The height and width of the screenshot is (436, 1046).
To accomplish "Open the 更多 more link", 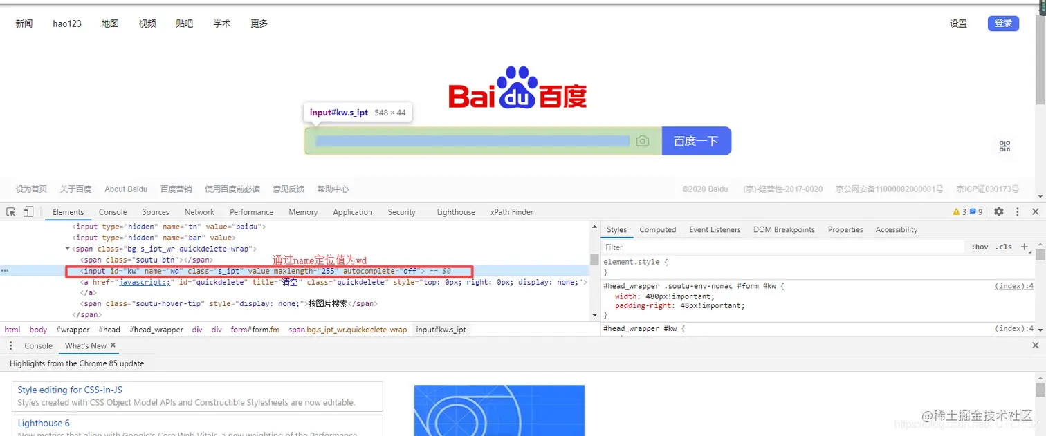I will (259, 23).
